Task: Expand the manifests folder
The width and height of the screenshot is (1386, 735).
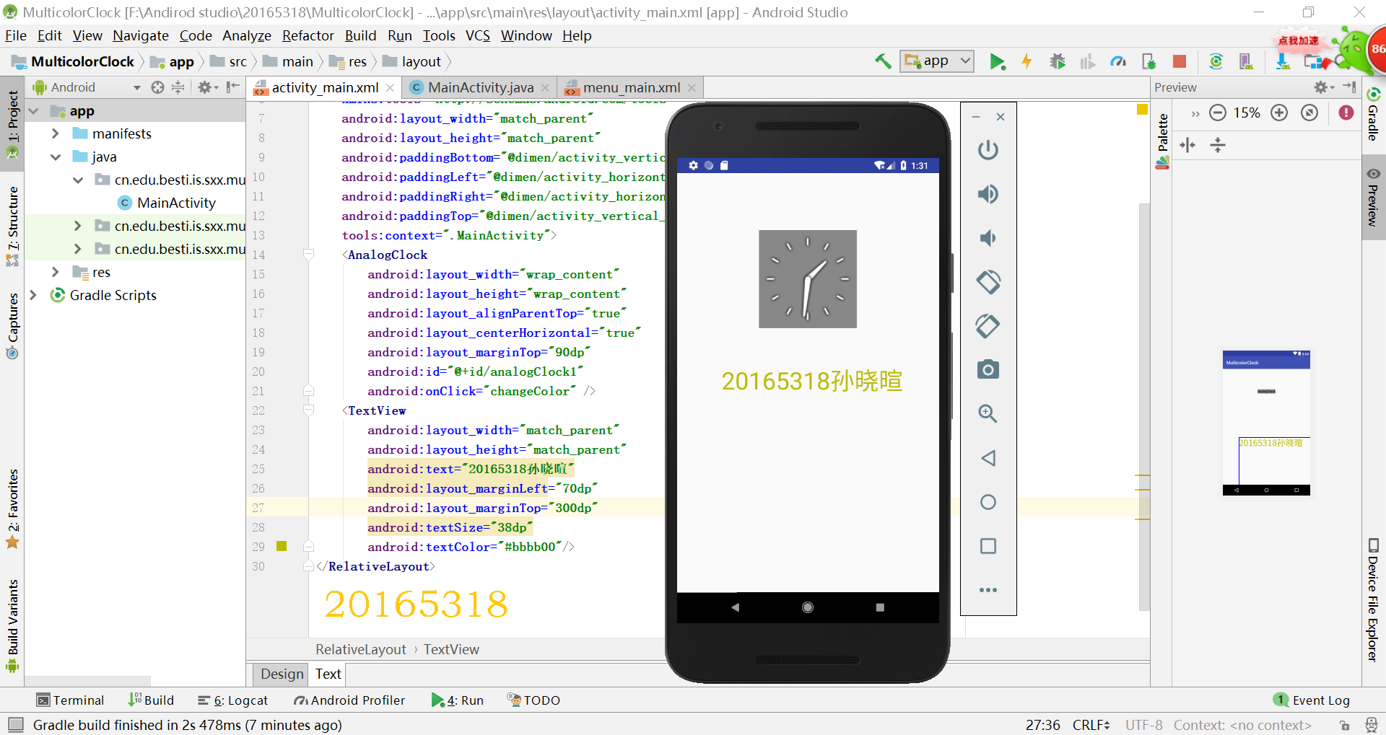Action: point(56,133)
